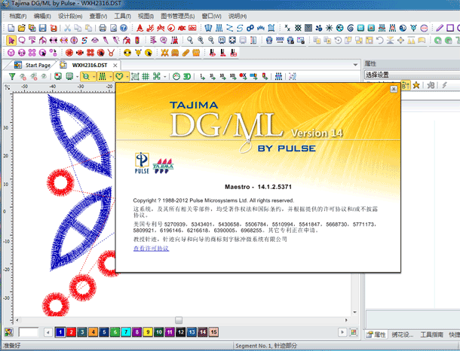Click the yellow star icon in properties panel
Image resolution: width=460 pixels, height=351 pixels.
tap(416, 85)
